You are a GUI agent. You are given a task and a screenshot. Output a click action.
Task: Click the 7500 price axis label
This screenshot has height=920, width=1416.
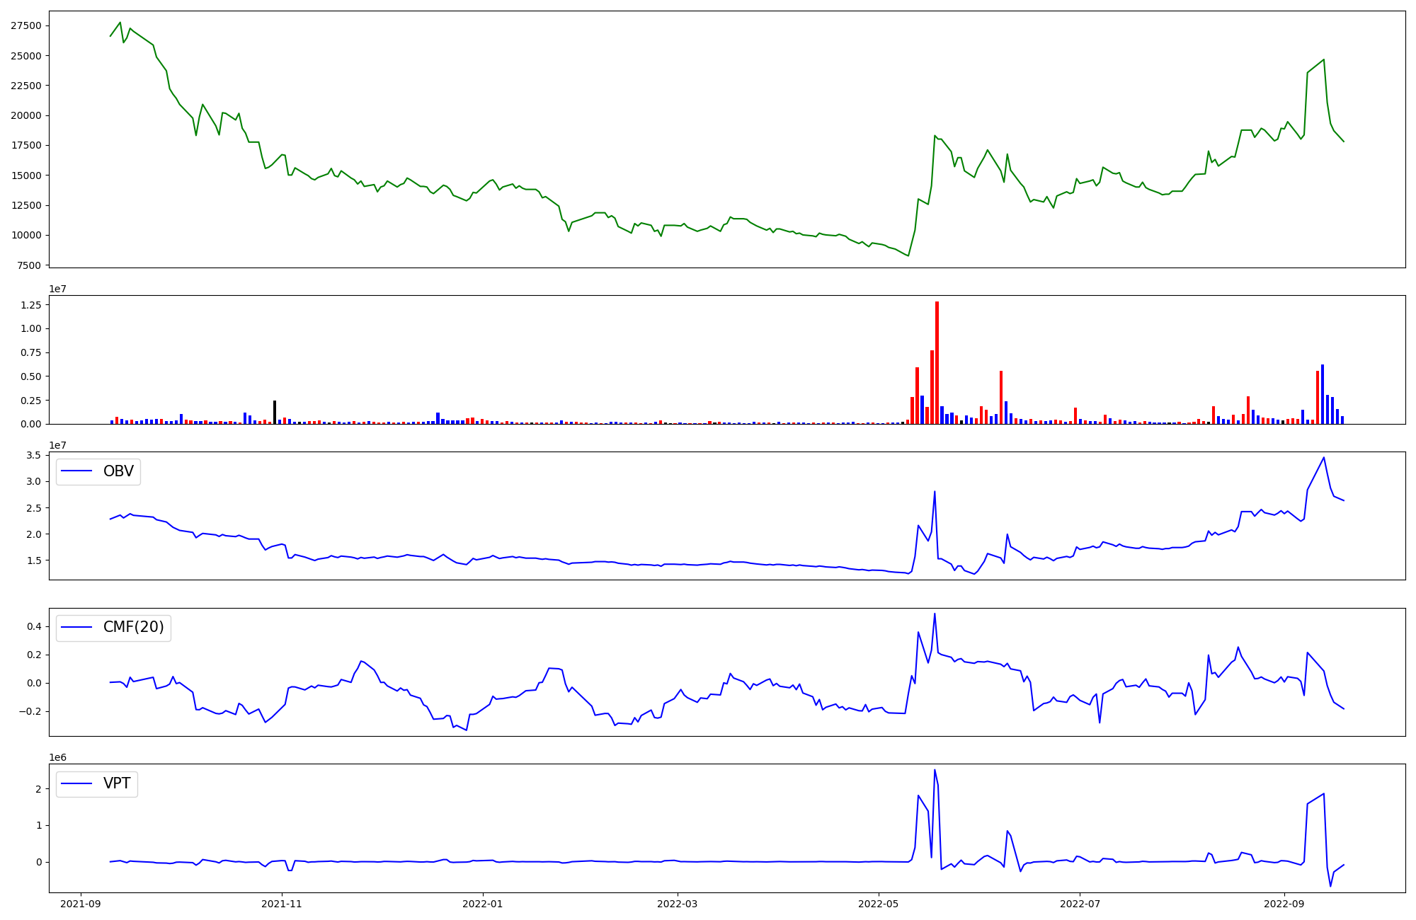pos(29,265)
